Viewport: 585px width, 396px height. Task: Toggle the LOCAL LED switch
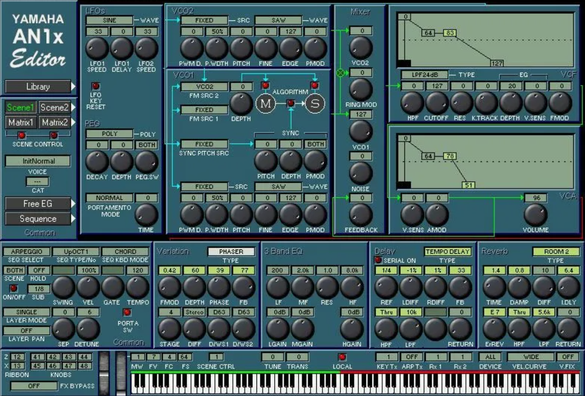342,357
